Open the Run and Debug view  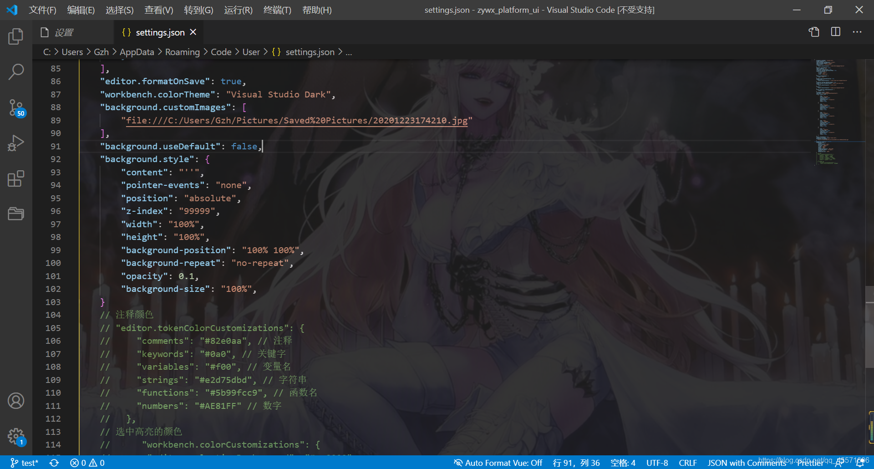pos(16,143)
